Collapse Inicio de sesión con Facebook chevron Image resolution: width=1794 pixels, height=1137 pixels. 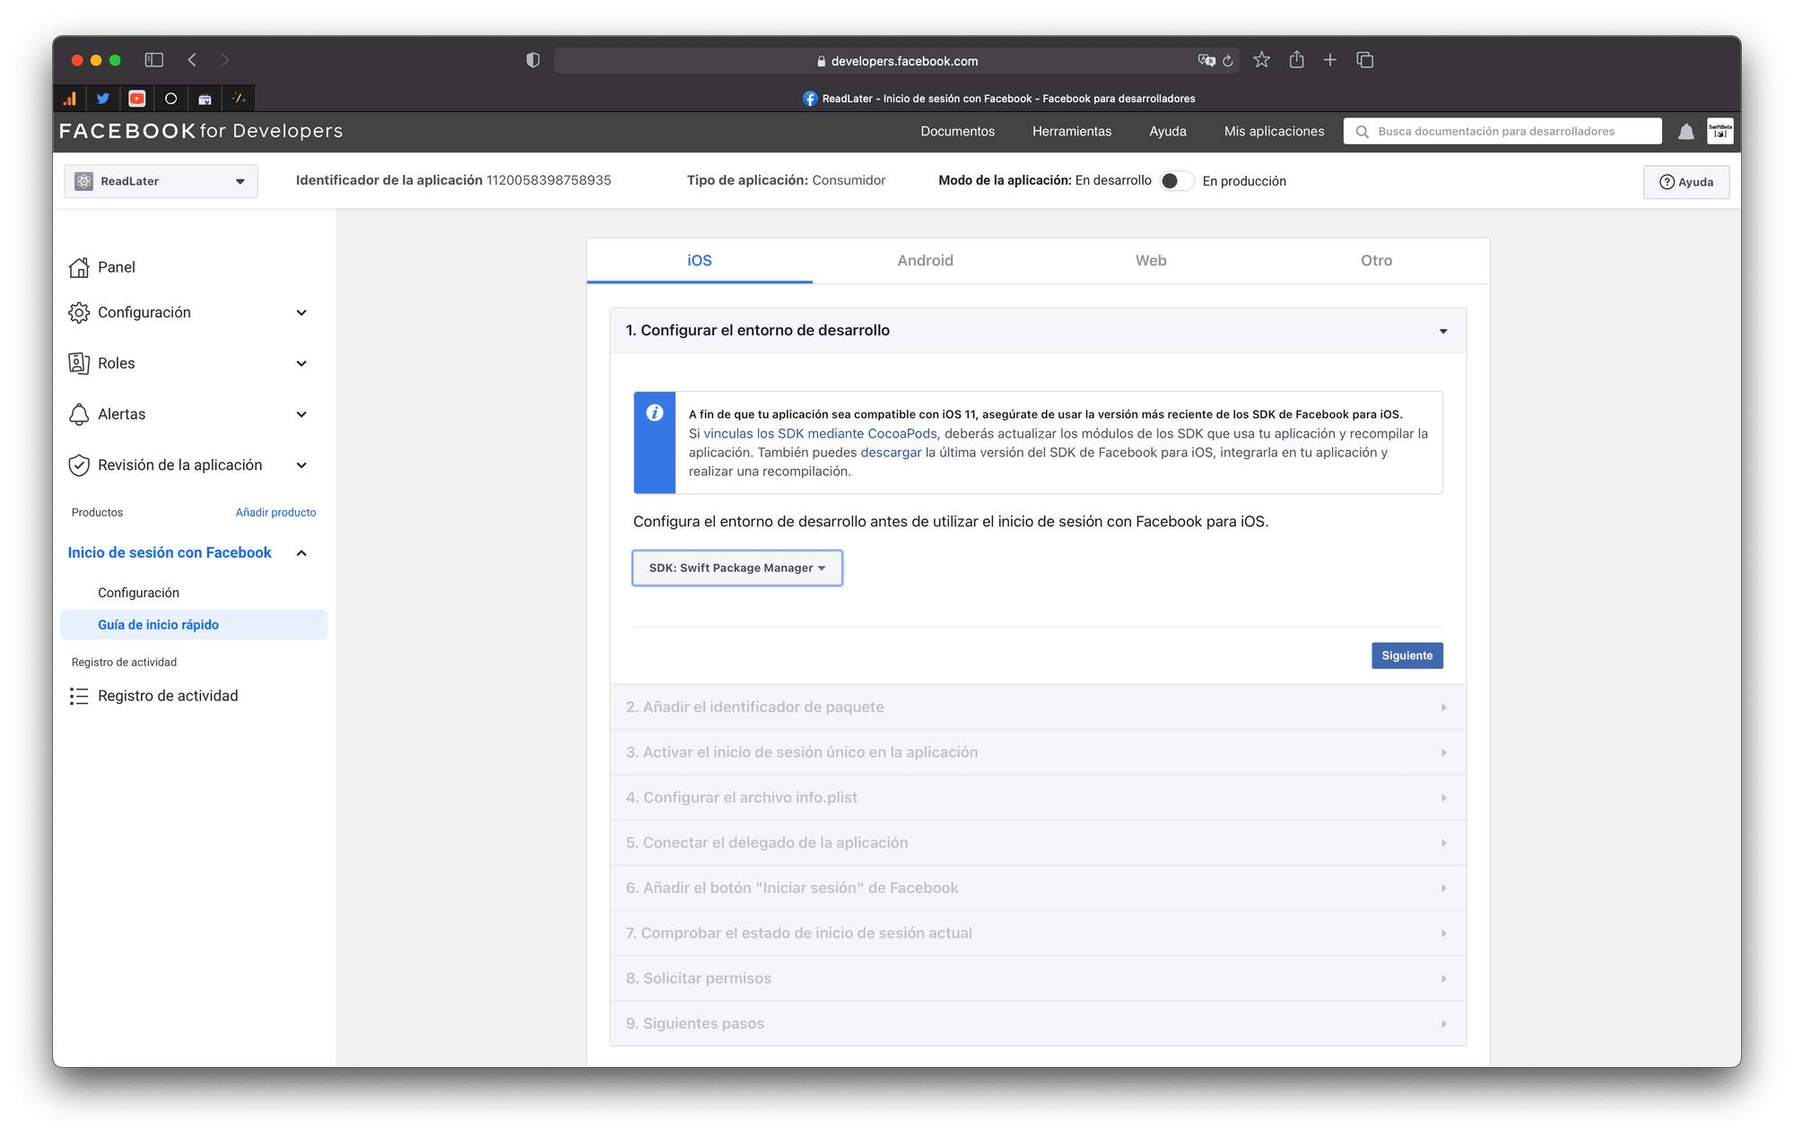pos(301,553)
